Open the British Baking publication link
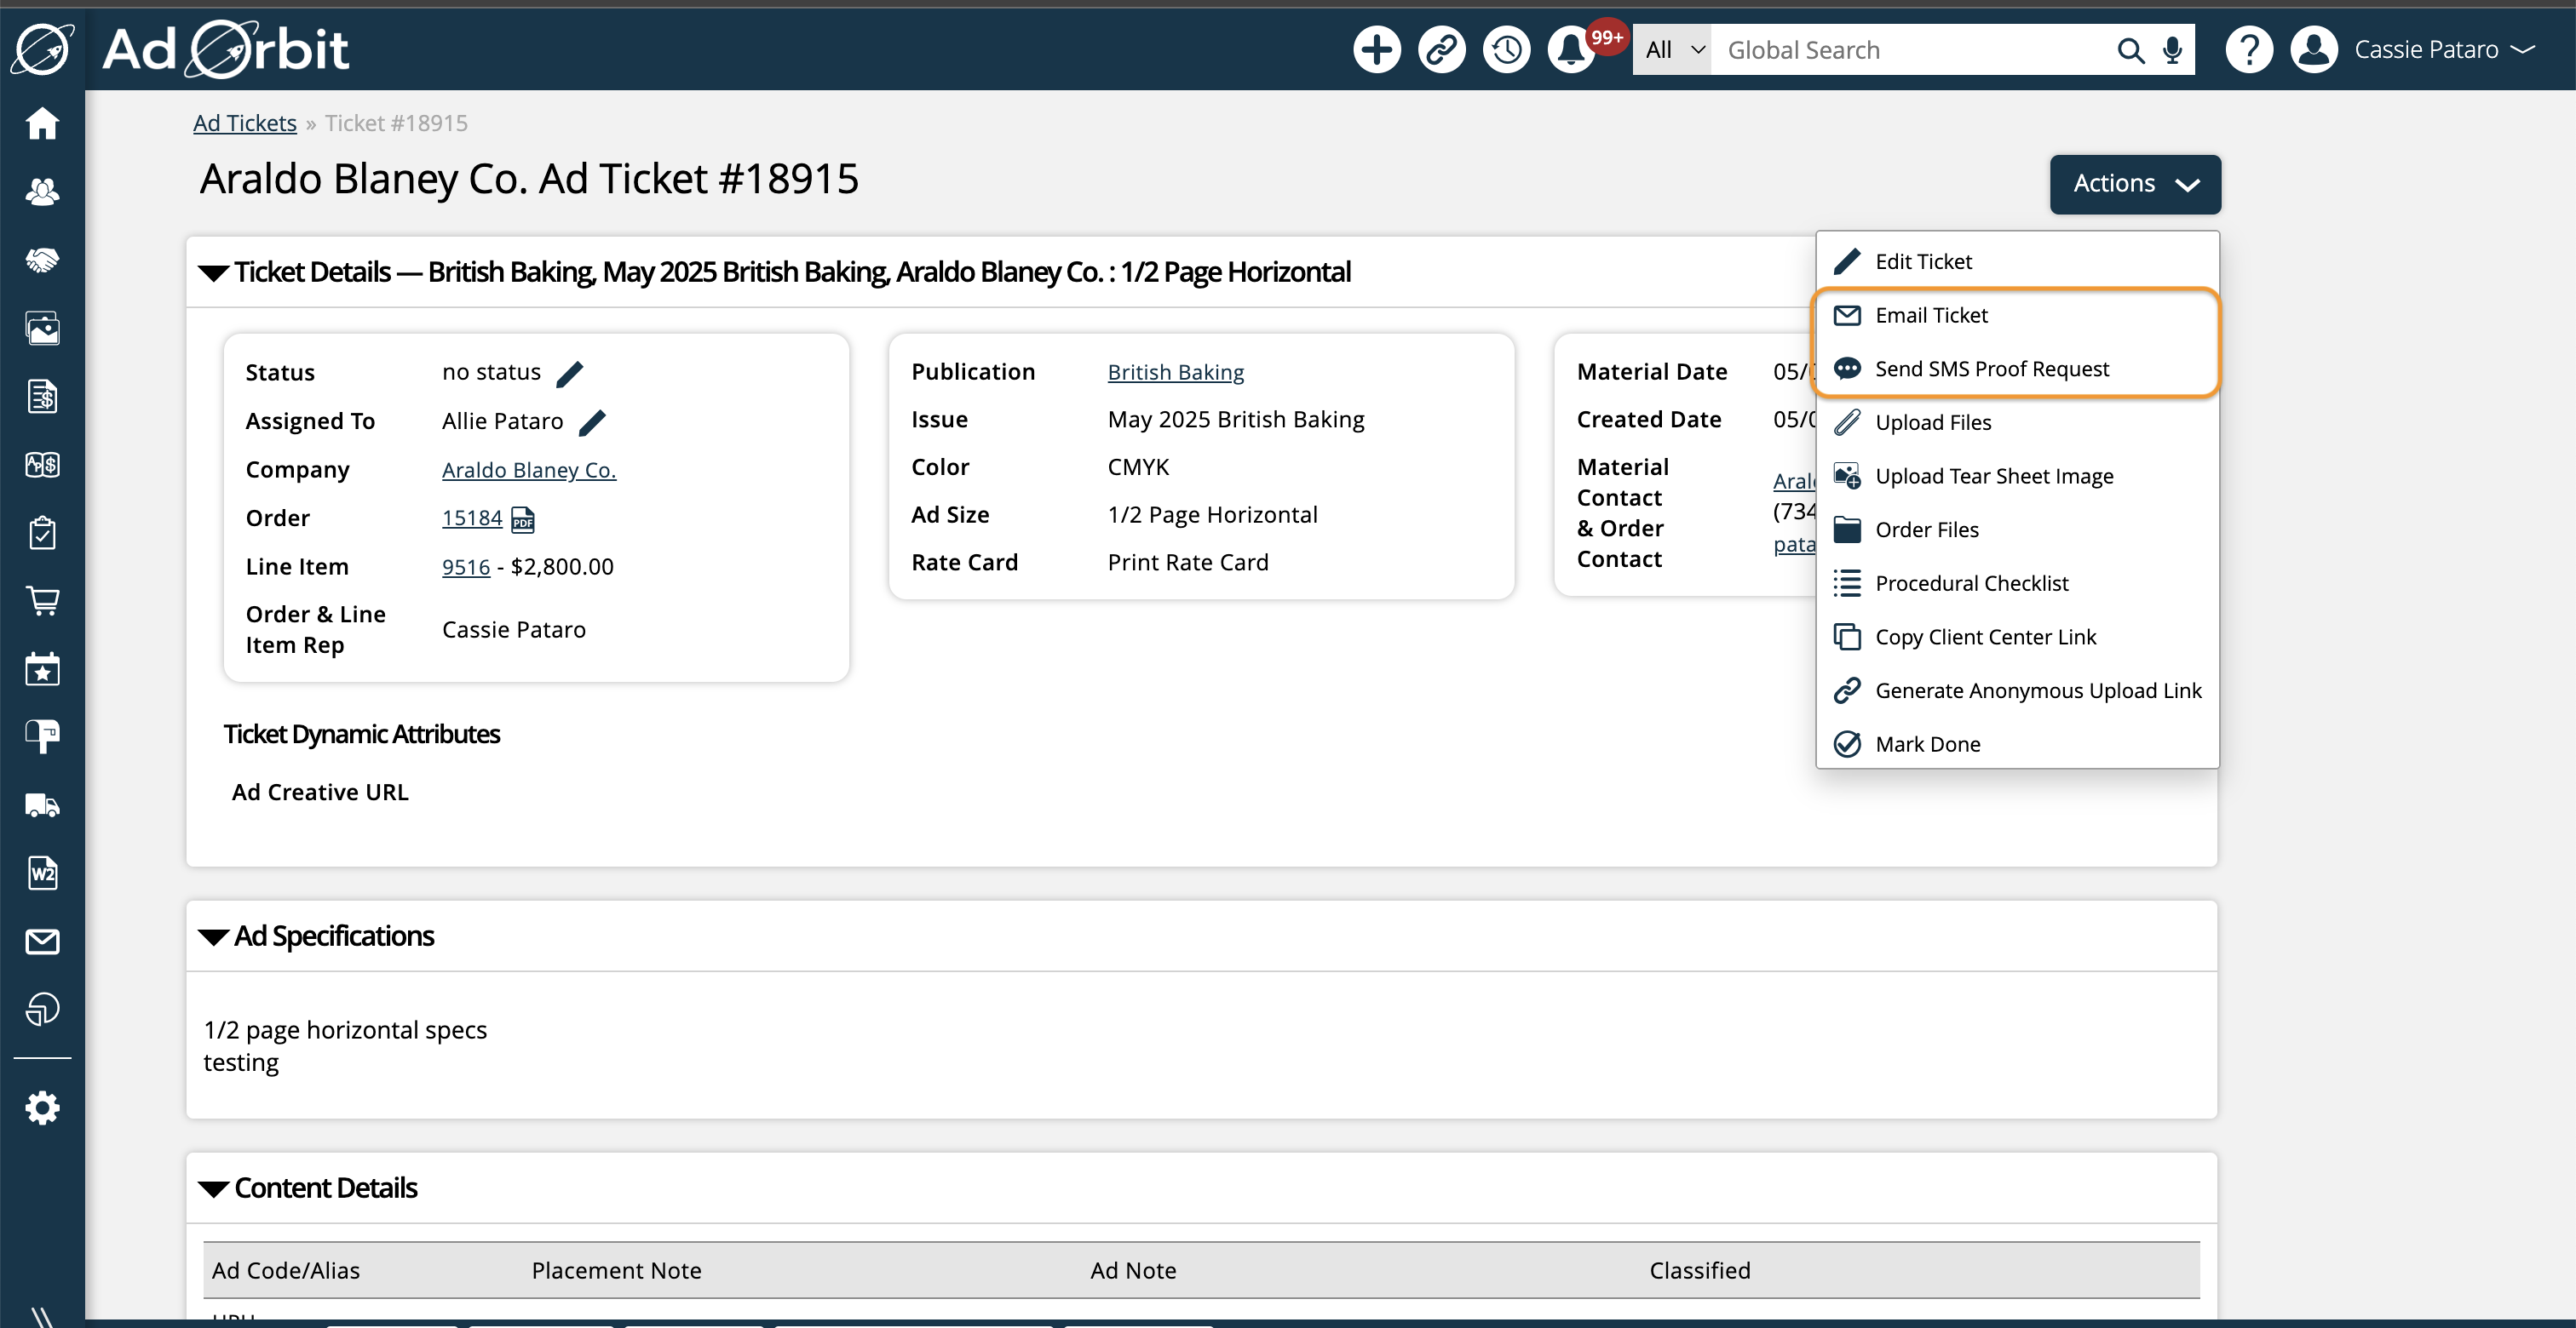Image resolution: width=2576 pixels, height=1328 pixels. pos(1176,372)
